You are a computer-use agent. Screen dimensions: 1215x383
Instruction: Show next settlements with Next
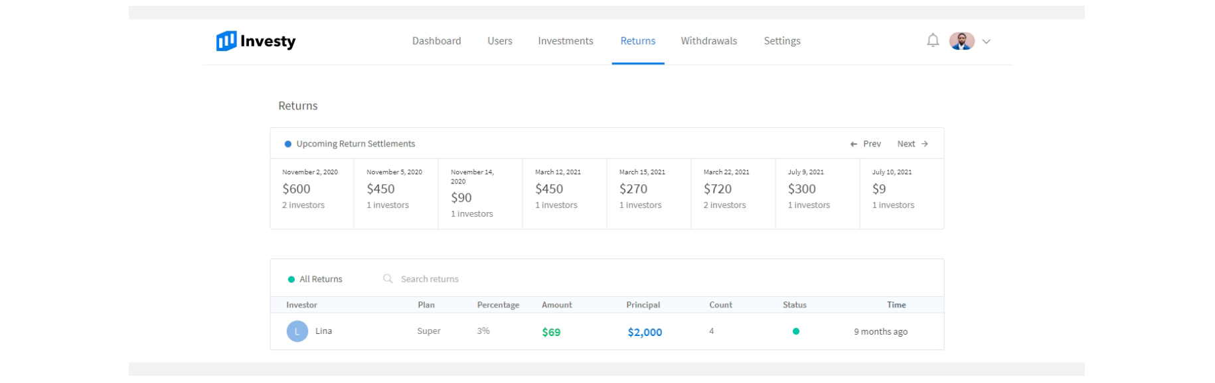point(912,144)
